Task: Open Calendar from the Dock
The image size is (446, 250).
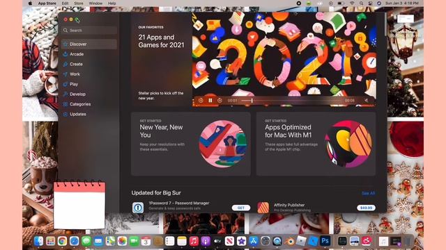Action: point(146,241)
